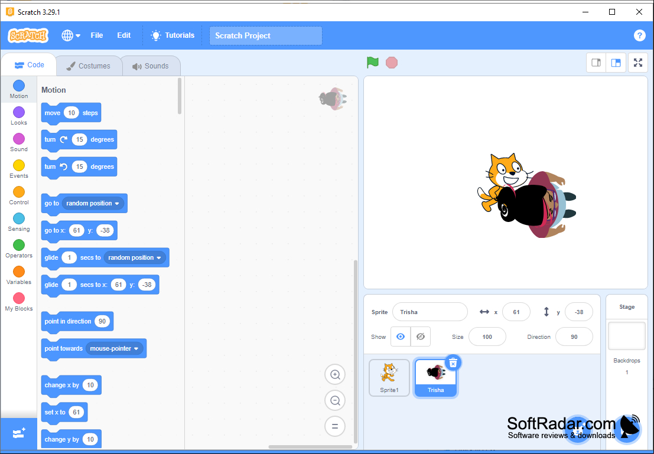The height and width of the screenshot is (454, 654).
Task: Open the language globe menu
Action: [70, 35]
